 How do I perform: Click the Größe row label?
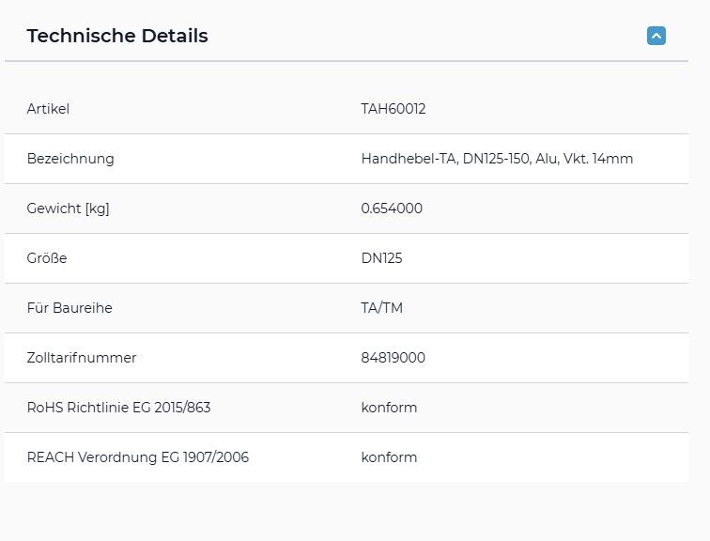click(x=47, y=258)
